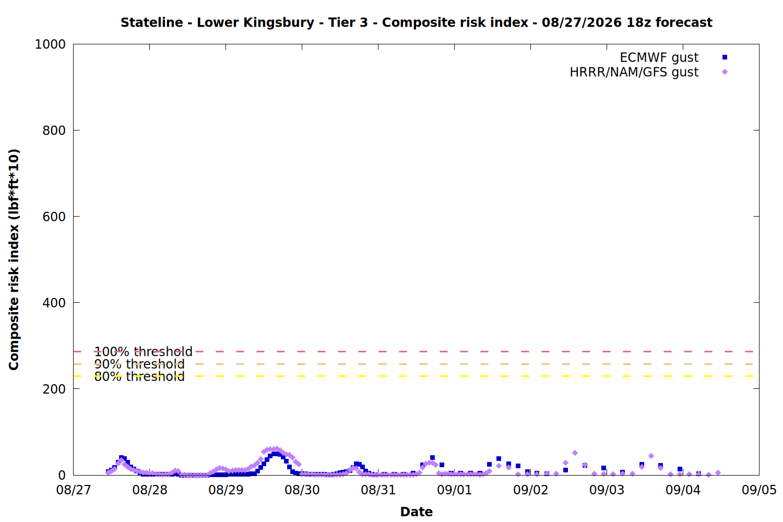Select the x-axis title 'Date'
Image resolution: width=783 pixels, height=522 pixels.
[x=417, y=512]
